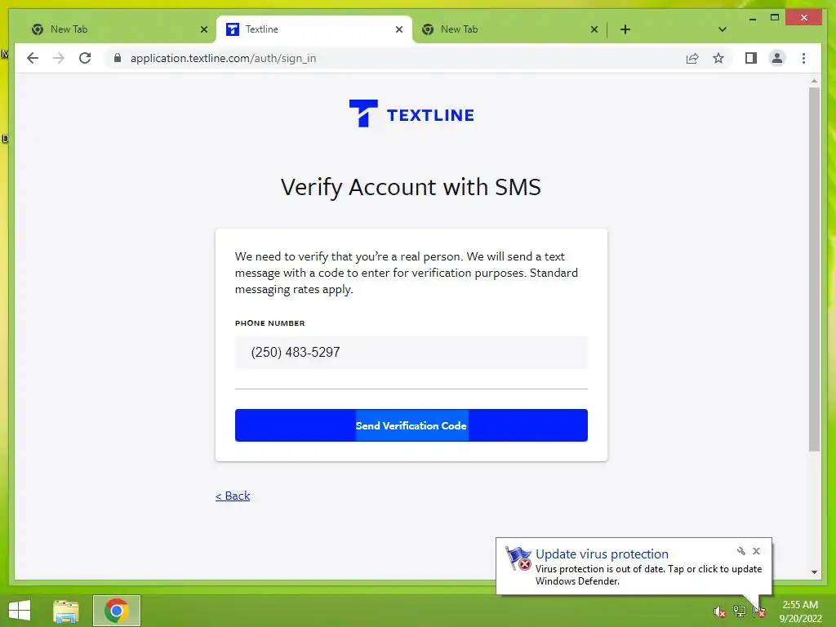Viewport: 836px width, 627px height.
Task: Close the Chrome window
Action: point(804,18)
